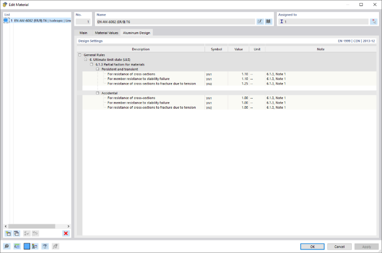The image size is (382, 253).
Task: Click the blue color square icon at bottom
Action: (27, 246)
